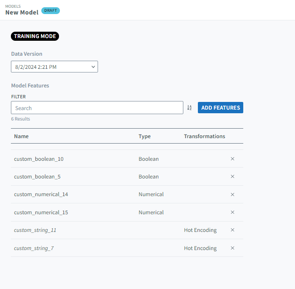Remove the custom_boolean_10 feature
295x289 pixels.
(x=232, y=159)
